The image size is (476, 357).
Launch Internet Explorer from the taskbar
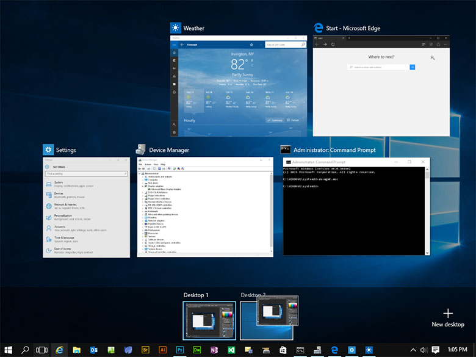click(60, 350)
